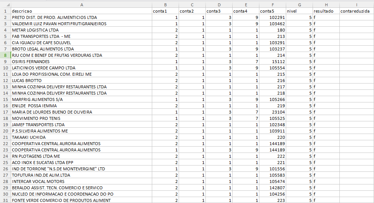Select cell LOJA DO PROFISSIONAL COM. EIRELI ME

[x=81, y=74]
